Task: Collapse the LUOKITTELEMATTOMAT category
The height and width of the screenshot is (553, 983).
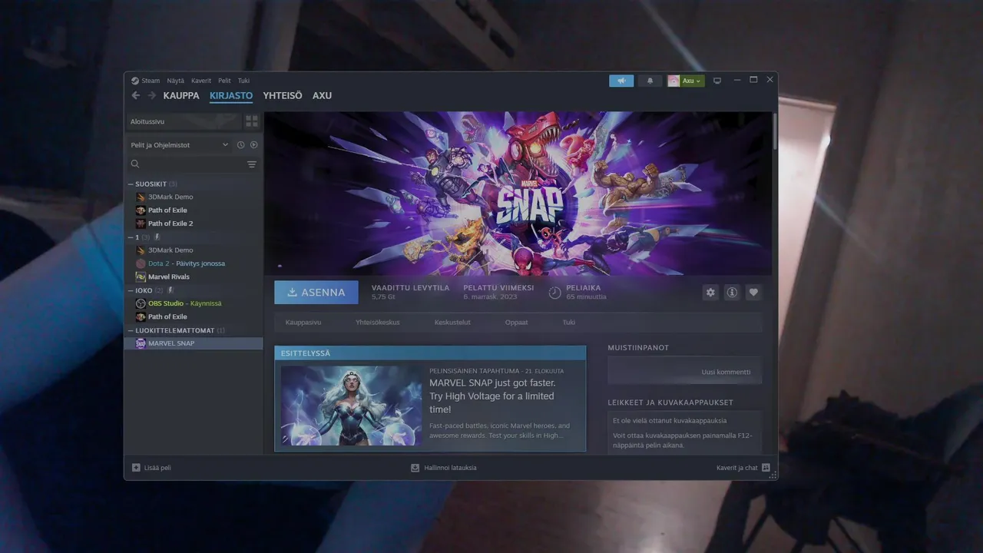Action: coord(131,330)
